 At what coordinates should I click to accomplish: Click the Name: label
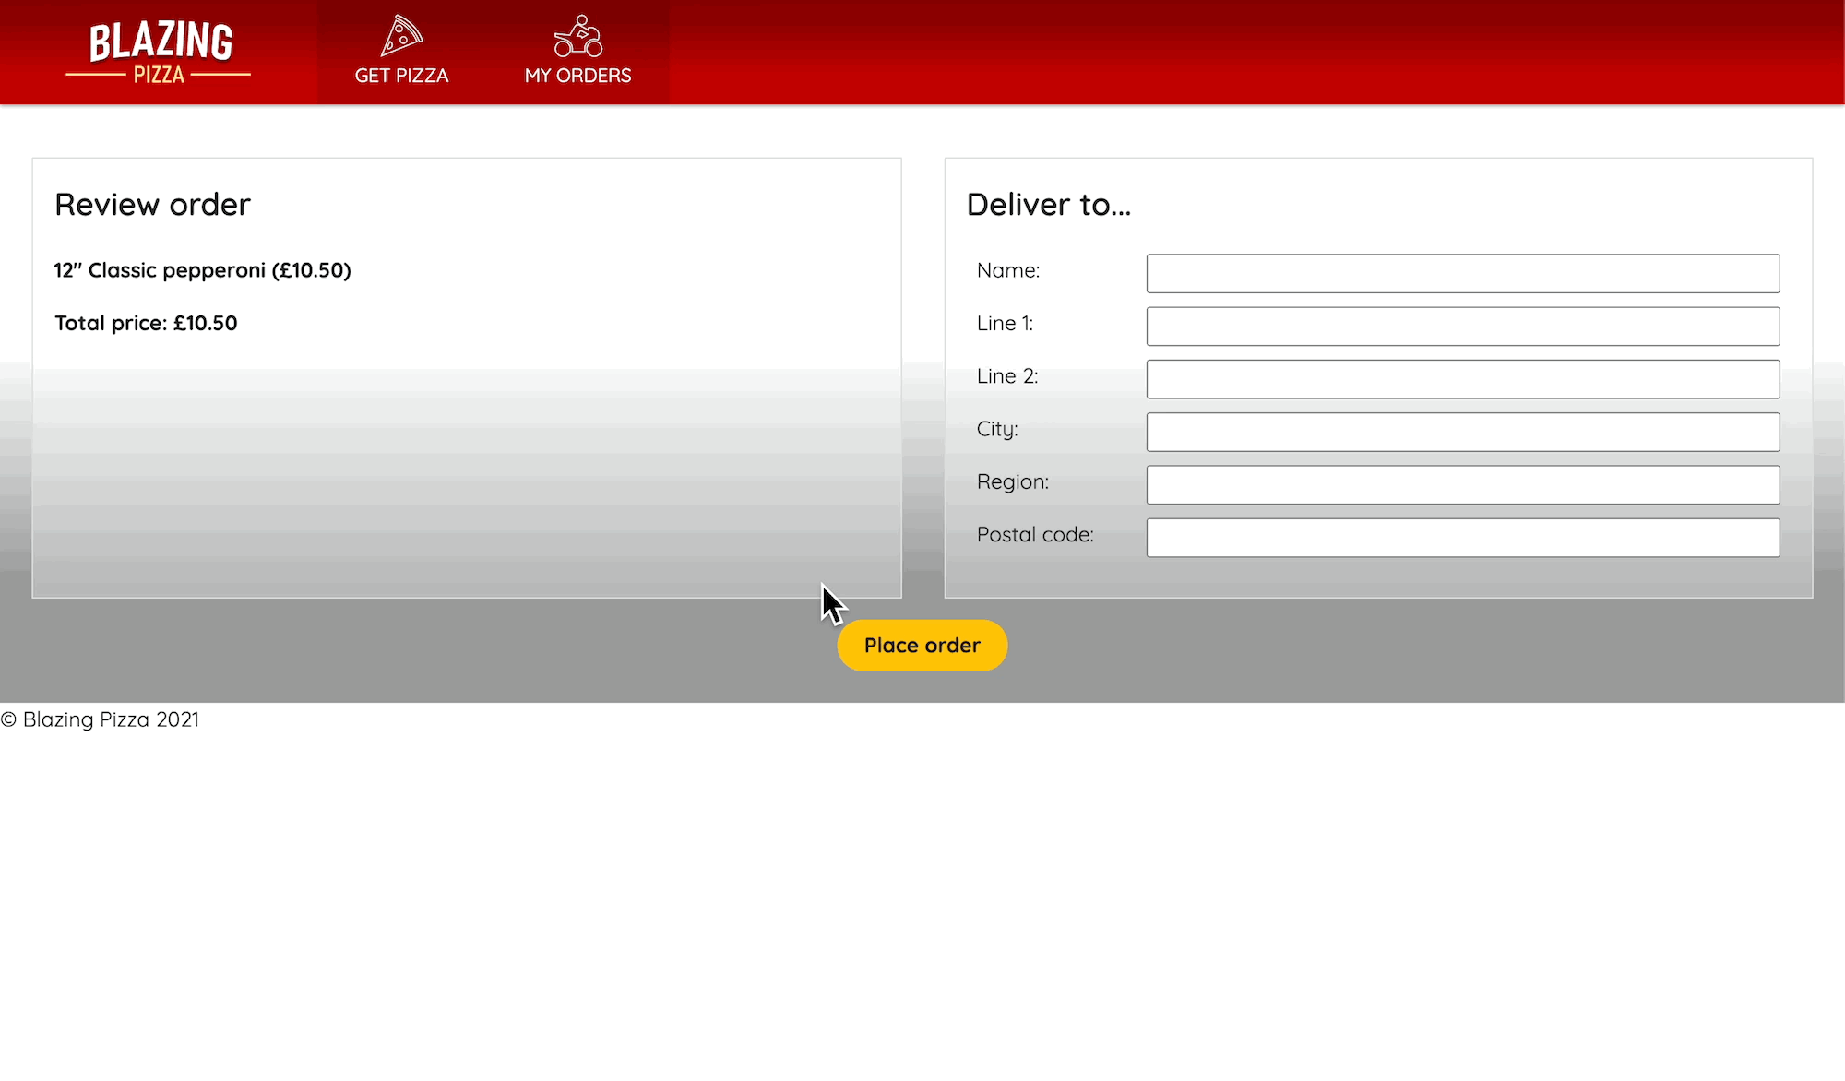click(x=1008, y=270)
